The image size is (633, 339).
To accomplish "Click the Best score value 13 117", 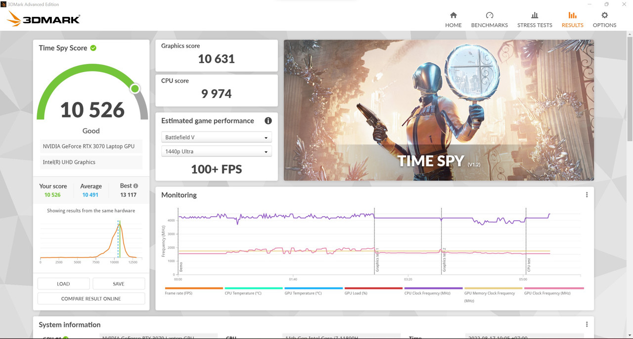I will (x=128, y=195).
